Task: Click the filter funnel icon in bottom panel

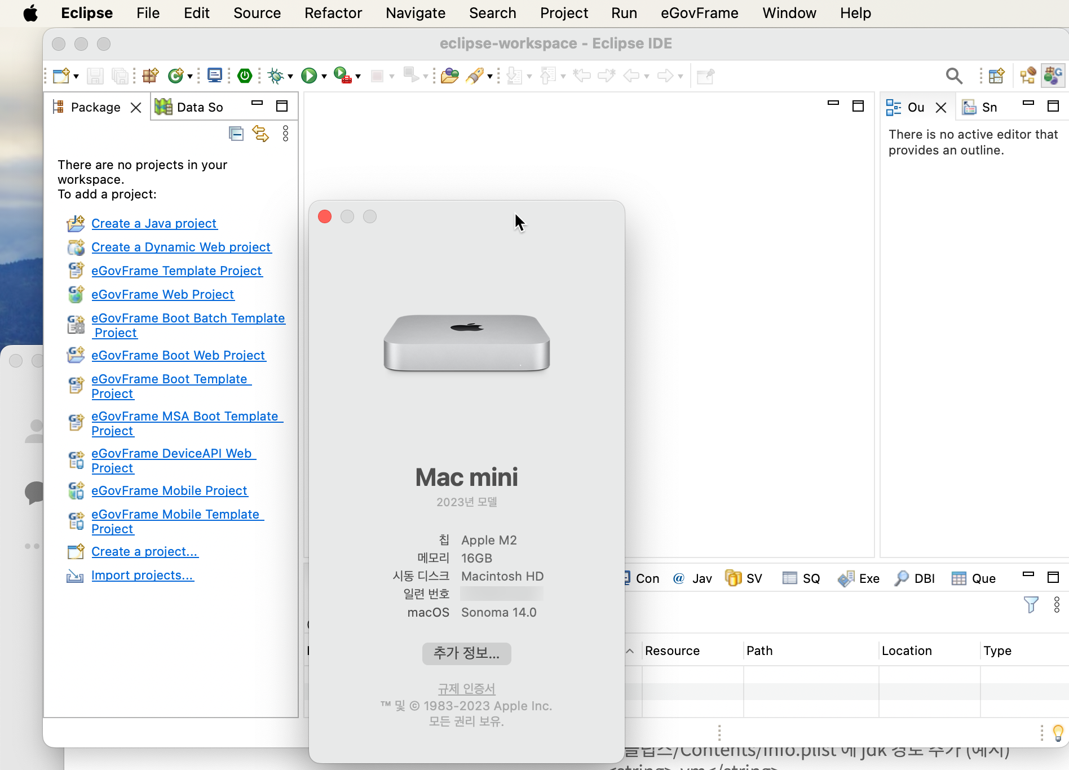Action: pyautogui.click(x=1031, y=605)
